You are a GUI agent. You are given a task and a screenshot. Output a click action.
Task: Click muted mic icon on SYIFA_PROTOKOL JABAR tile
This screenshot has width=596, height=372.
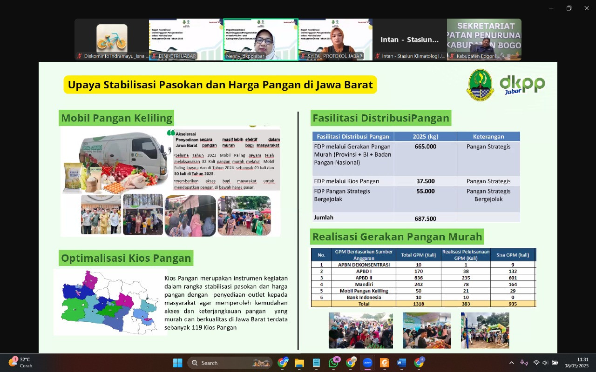[x=303, y=56]
